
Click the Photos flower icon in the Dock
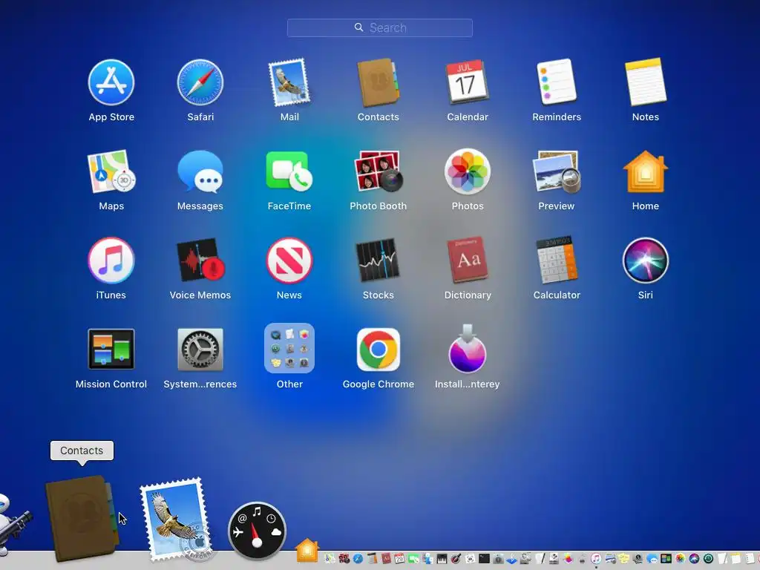(x=680, y=559)
